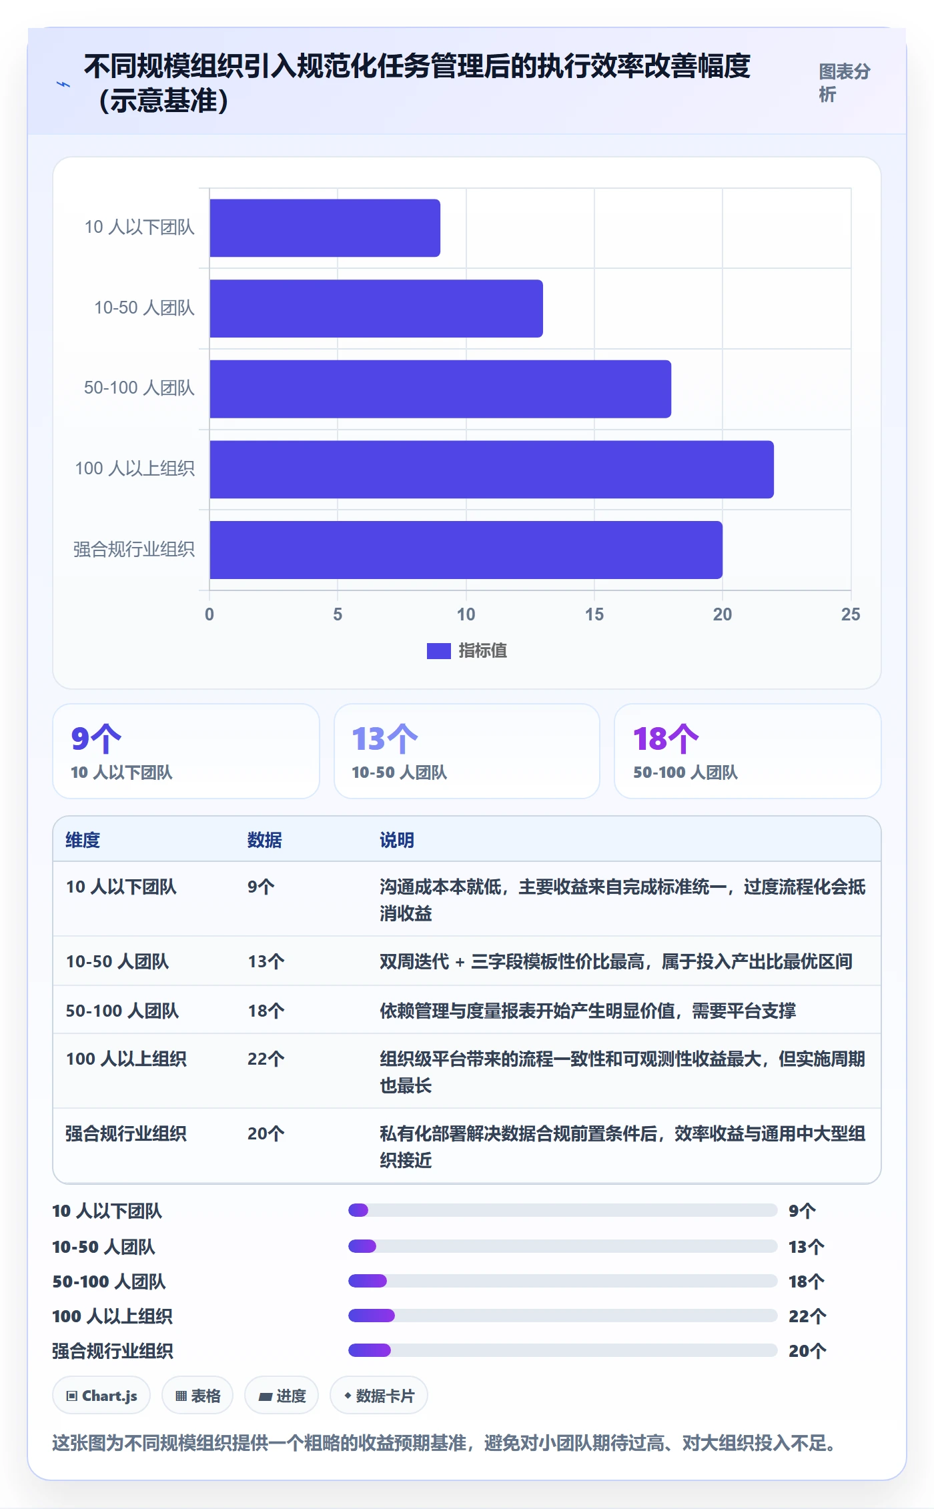Click the 数据卡片 tag diamond icon
Screen dimensions: 934x1509
[348, 1395]
